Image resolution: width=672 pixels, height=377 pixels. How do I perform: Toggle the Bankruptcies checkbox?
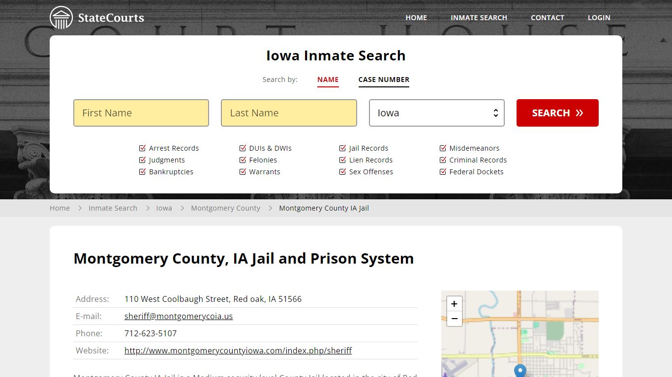(x=143, y=172)
